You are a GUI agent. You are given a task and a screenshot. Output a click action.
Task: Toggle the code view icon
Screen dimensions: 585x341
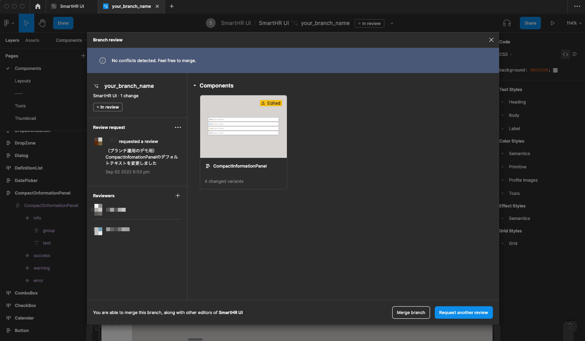click(565, 54)
